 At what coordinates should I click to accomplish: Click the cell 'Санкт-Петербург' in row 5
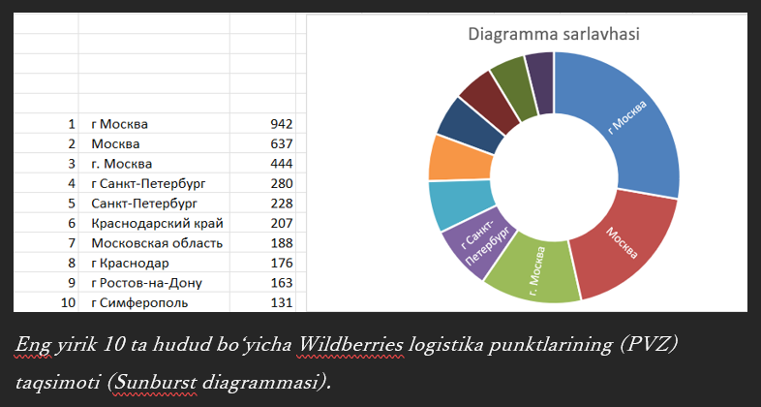pyautogui.click(x=154, y=203)
